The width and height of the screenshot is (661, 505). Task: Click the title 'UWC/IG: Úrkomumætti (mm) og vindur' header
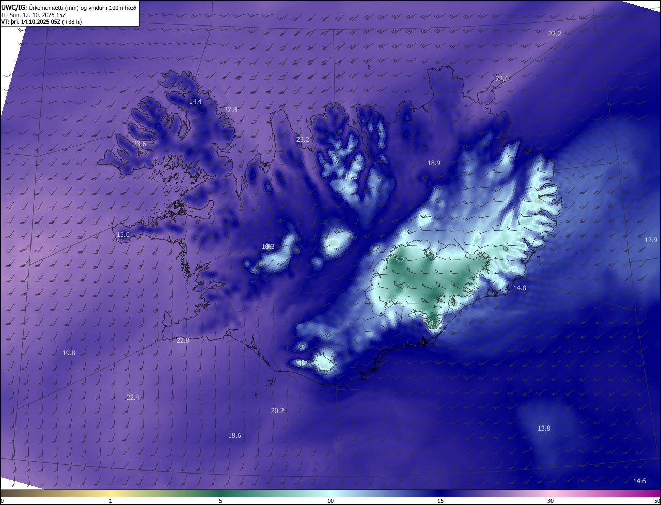69,7
